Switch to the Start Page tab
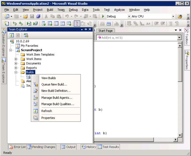The height and width of the screenshot is (156, 191). pos(105,31)
